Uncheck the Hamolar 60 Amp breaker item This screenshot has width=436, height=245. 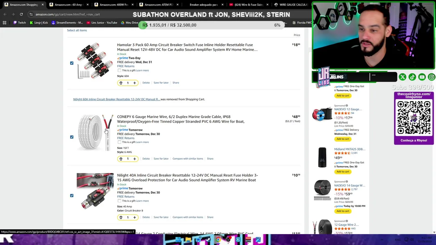pyautogui.click(x=72, y=63)
